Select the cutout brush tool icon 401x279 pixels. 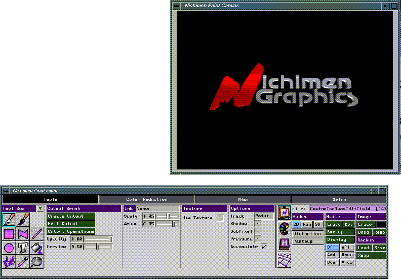9,220
